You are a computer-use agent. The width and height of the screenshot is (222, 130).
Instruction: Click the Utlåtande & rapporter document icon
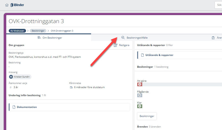click(142, 55)
